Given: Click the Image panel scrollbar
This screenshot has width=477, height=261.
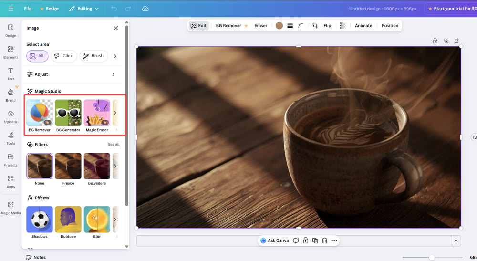Looking at the screenshot, I should click(127, 115).
